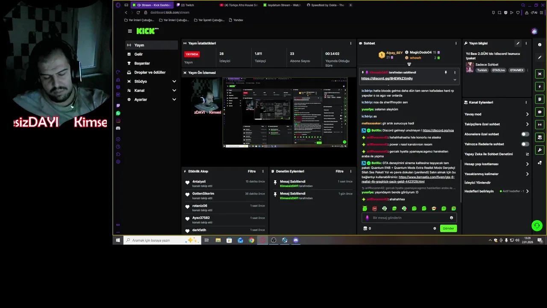Open Sohbet panel three-dot menu
The width and height of the screenshot is (547, 308).
point(456,43)
